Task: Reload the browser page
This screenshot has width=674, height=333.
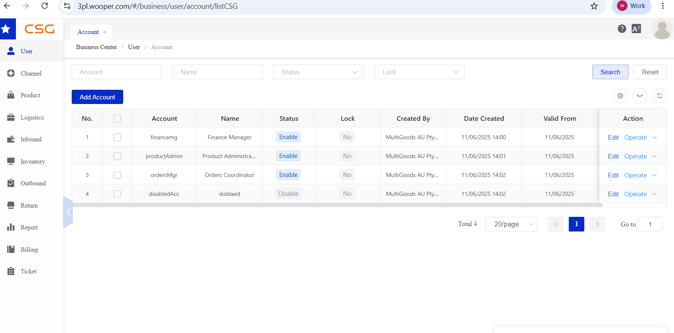Action: click(44, 6)
